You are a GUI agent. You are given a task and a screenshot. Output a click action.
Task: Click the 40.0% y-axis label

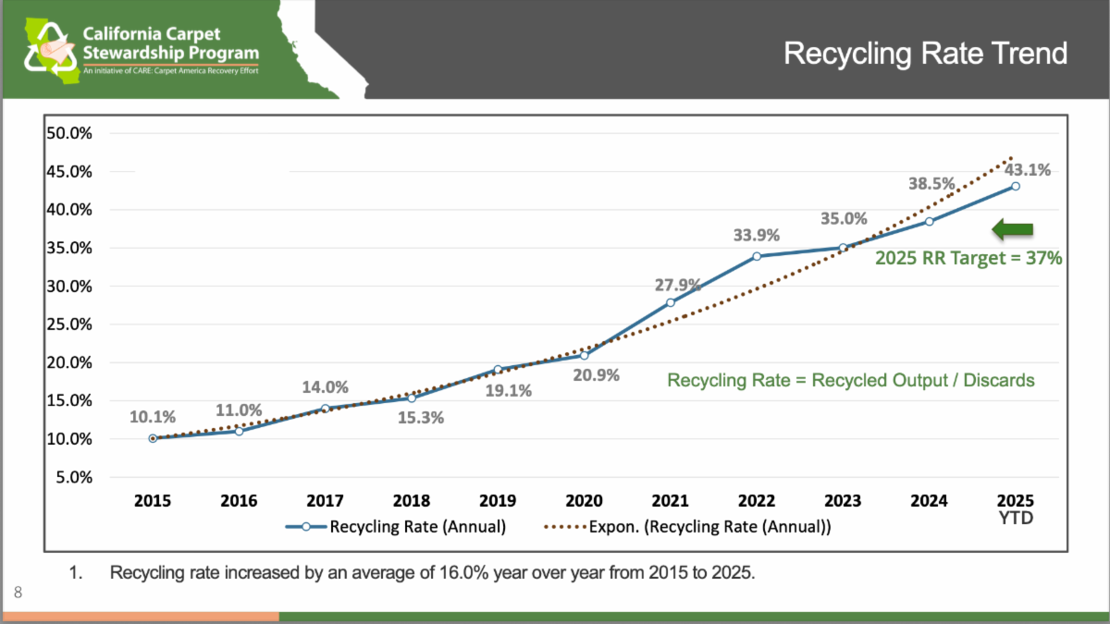[x=70, y=210]
